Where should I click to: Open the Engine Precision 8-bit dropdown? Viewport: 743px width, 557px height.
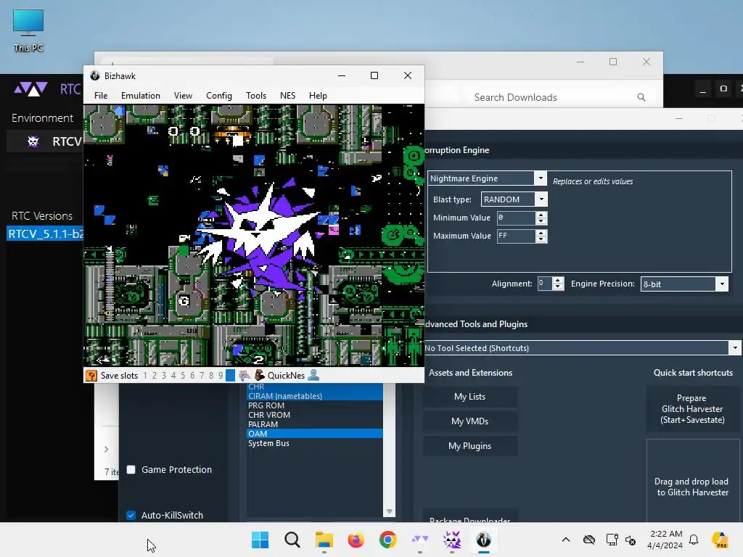tap(722, 284)
